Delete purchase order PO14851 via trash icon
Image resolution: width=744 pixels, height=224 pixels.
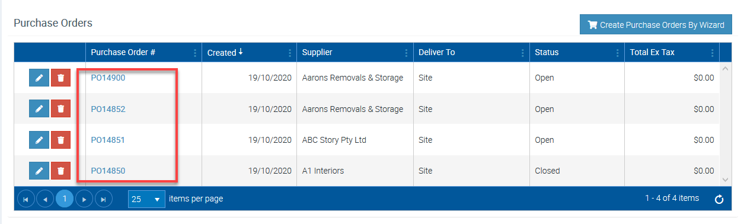(x=60, y=140)
